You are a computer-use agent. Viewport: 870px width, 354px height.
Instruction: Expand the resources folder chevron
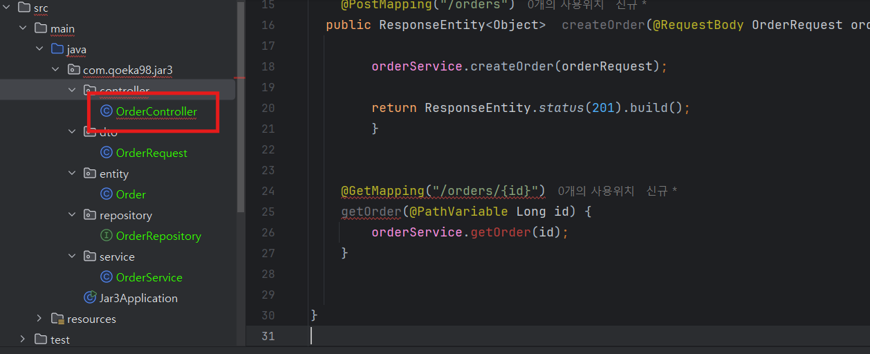(39, 319)
